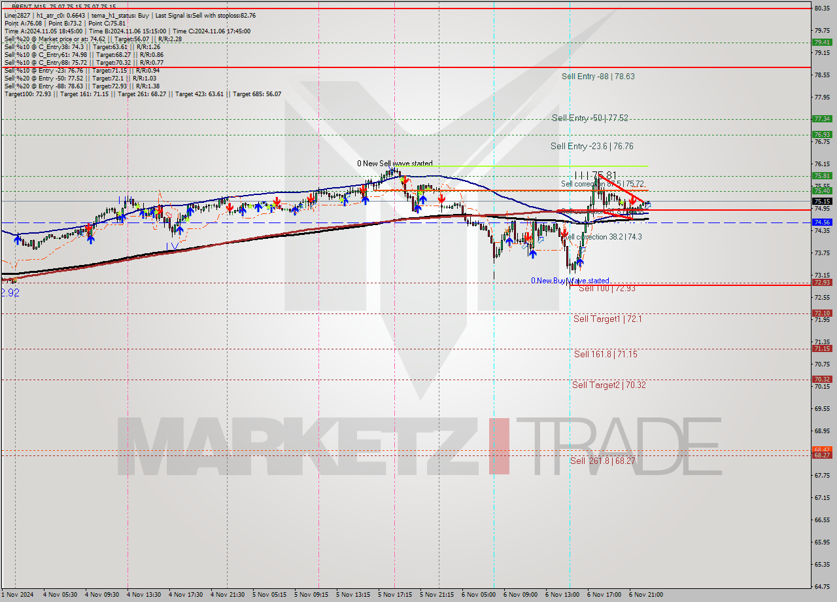The width and height of the screenshot is (837, 602).
Task: Click the 'Line:2827 | h1_atr_c0' info line
Action: 130,15
